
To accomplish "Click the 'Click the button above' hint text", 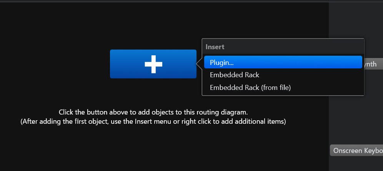I will click(153, 112).
